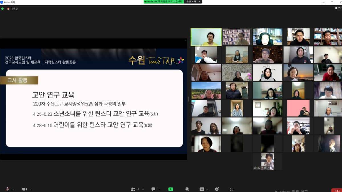
Task: Select the video tile with pink background
Action: 298,108
